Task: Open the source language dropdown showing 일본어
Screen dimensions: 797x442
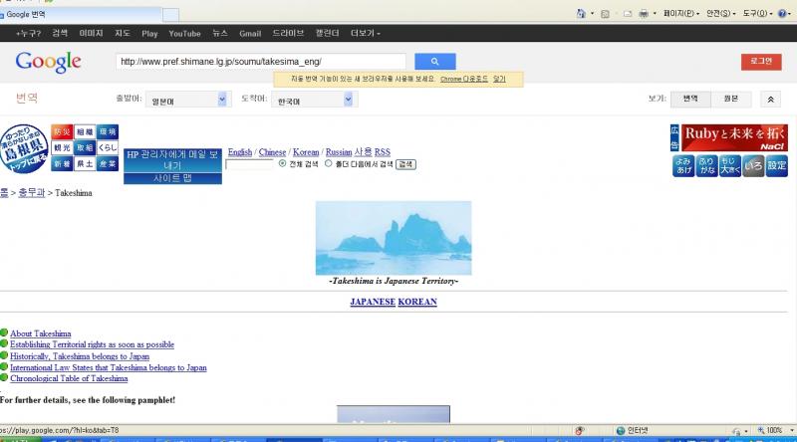Action: (x=185, y=100)
